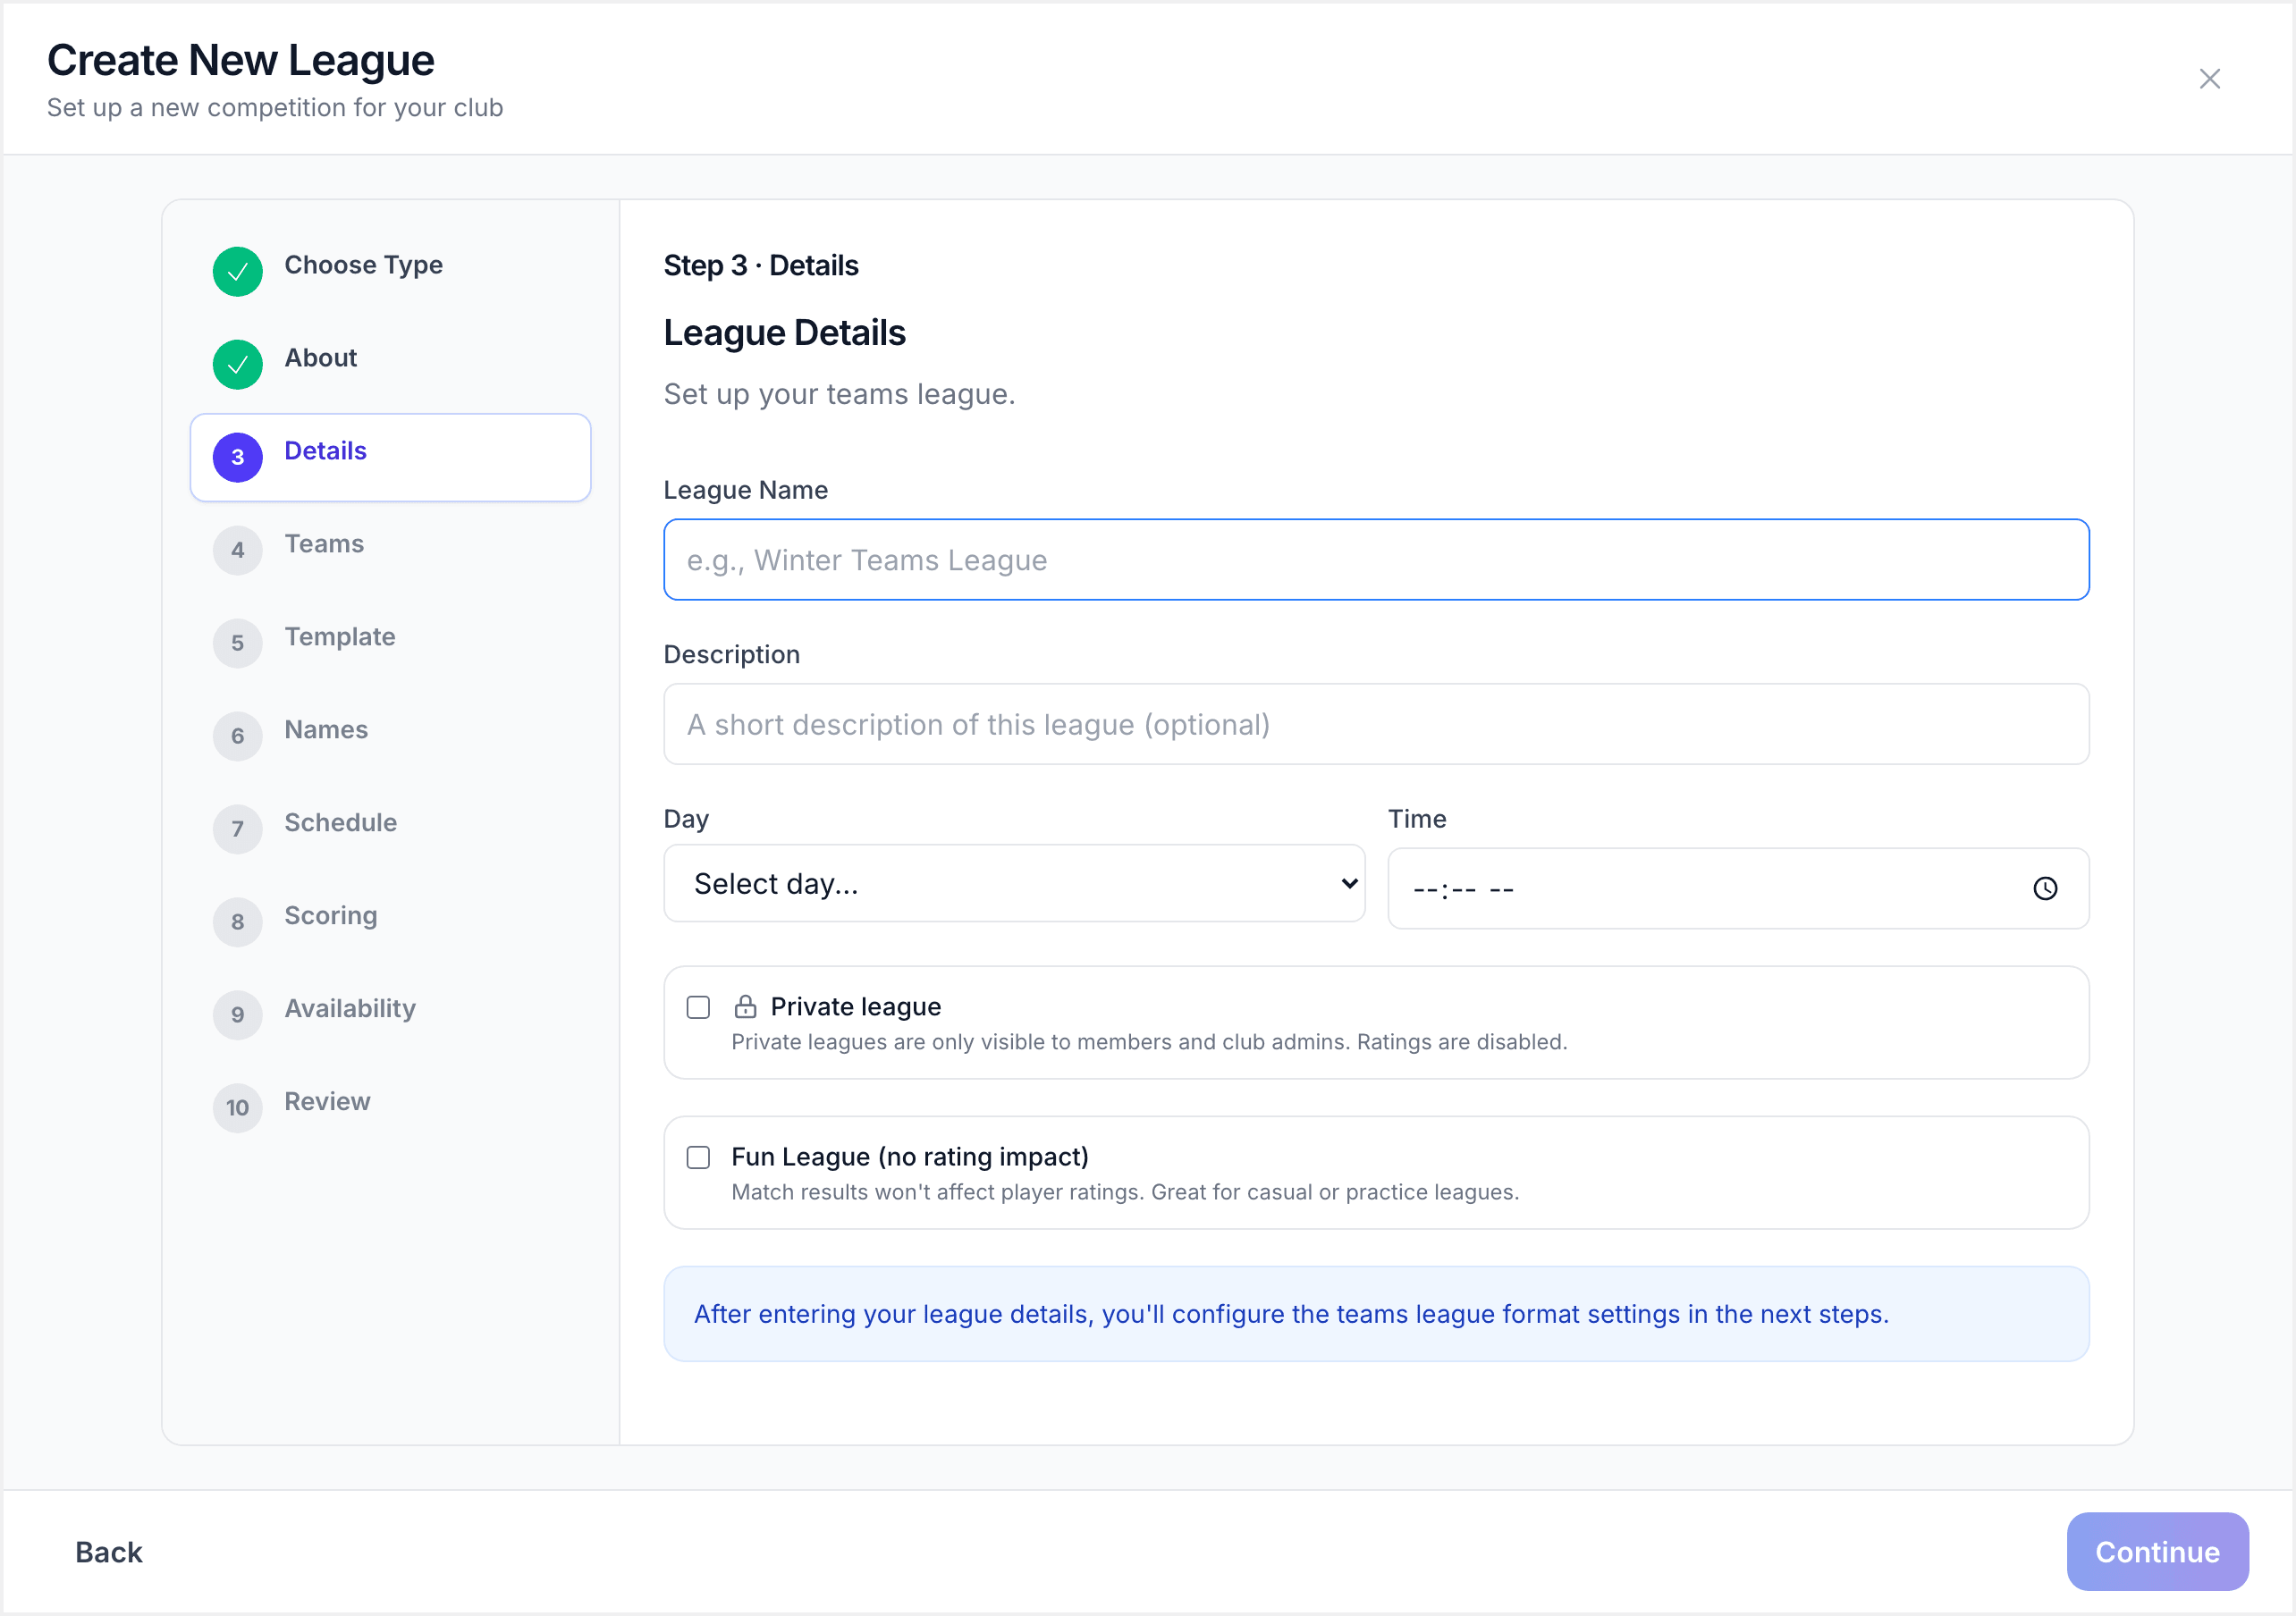
Task: Jump to the Teams step
Action: click(390, 550)
